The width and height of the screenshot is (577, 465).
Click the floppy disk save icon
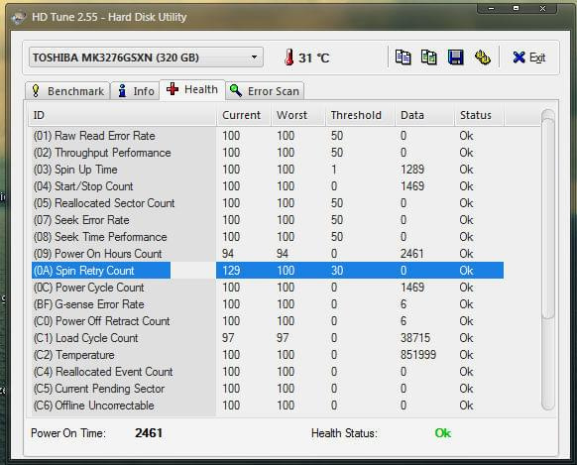coord(456,58)
